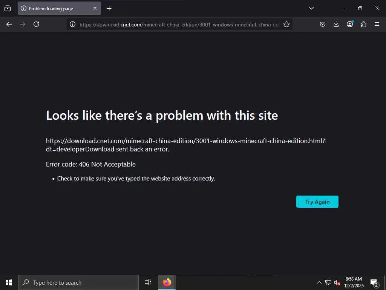Open the Firefox application menu
The height and width of the screenshot is (290, 386).
coord(377,24)
